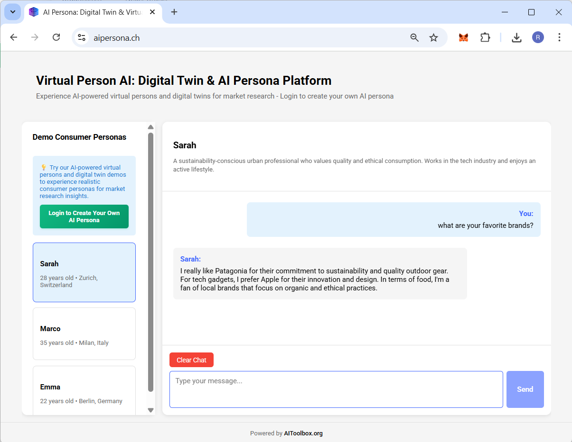This screenshot has width=572, height=442.
Task: Reload the aipersona.ch page
Action: 56,37
